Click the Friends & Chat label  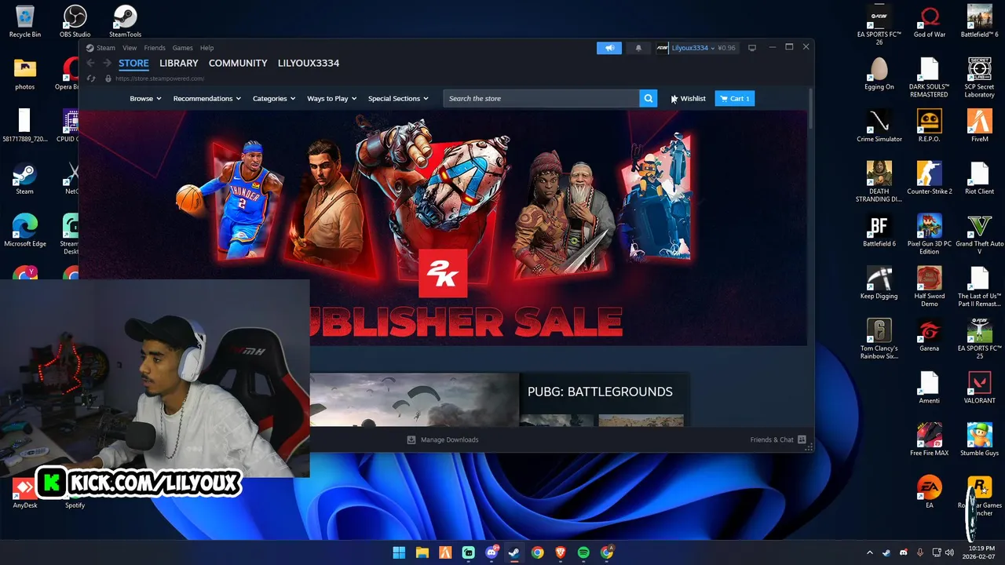click(x=772, y=439)
